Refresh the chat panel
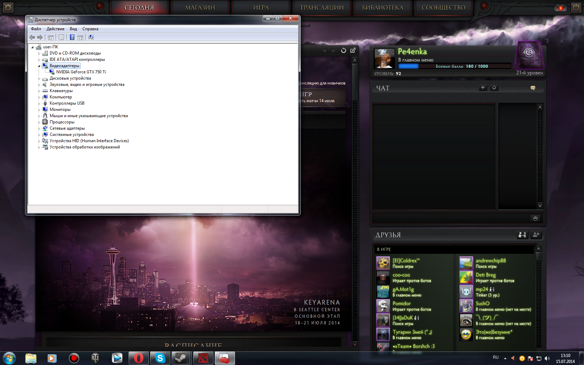The width and height of the screenshot is (584, 365). click(x=494, y=88)
